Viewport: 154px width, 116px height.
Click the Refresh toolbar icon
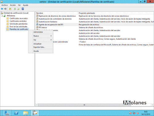tap(15, 9)
